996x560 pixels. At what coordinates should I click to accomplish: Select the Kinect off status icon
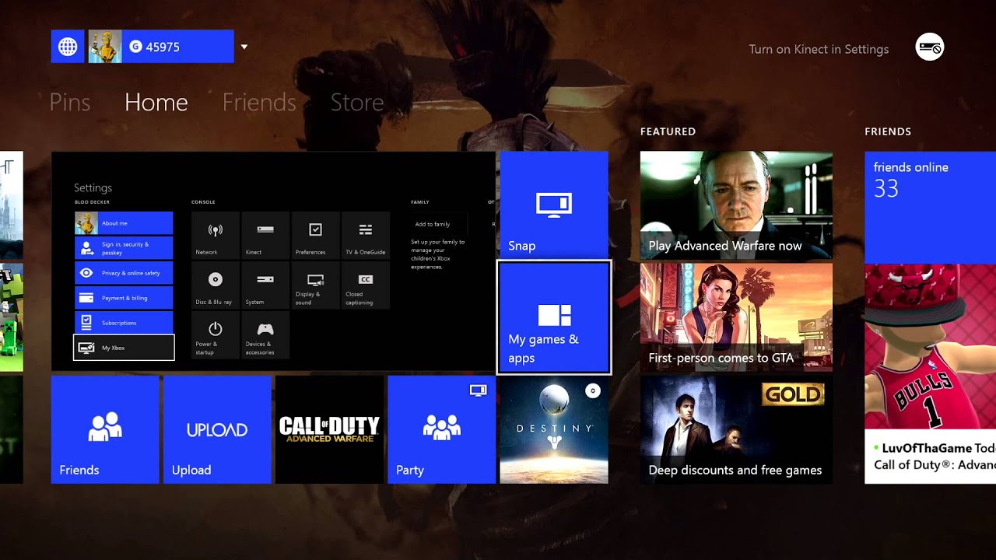tap(929, 47)
